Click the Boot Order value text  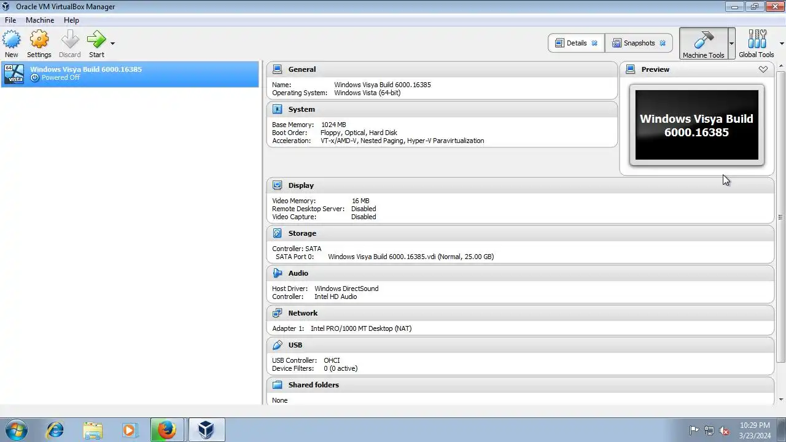[x=359, y=133]
